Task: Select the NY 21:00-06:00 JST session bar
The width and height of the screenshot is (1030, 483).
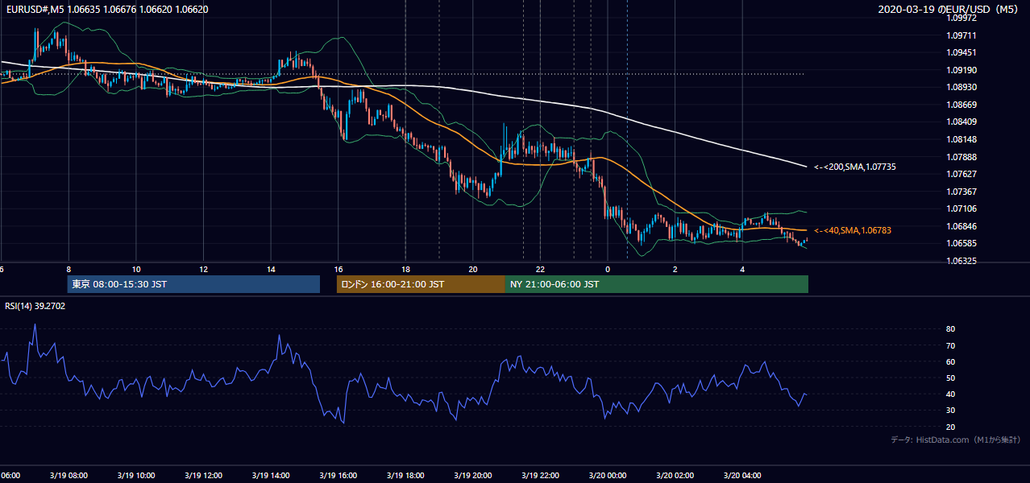Action: [657, 284]
